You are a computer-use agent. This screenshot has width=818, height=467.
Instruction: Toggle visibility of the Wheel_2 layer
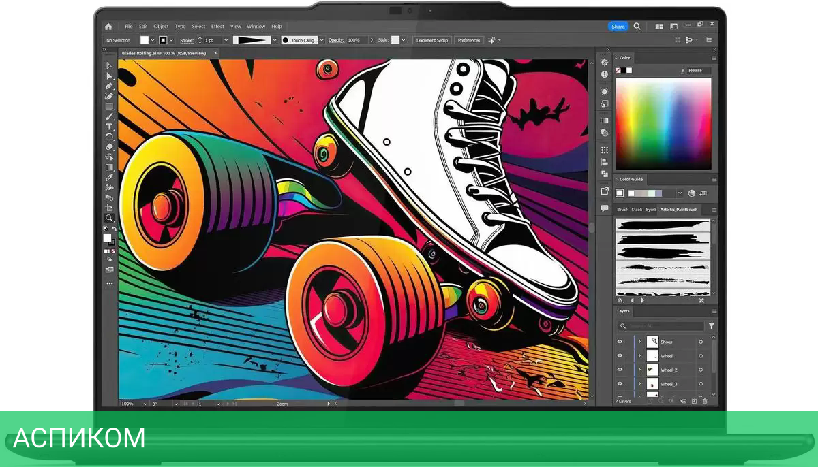620,370
